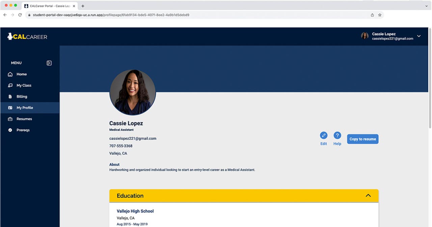Screen dimensions: 432x227
Task: Open the Cassie Lopez account dropdown
Action: tap(419, 36)
